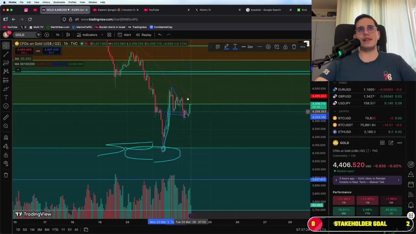
Task: Select the trend line drawing tool
Action: (6, 55)
